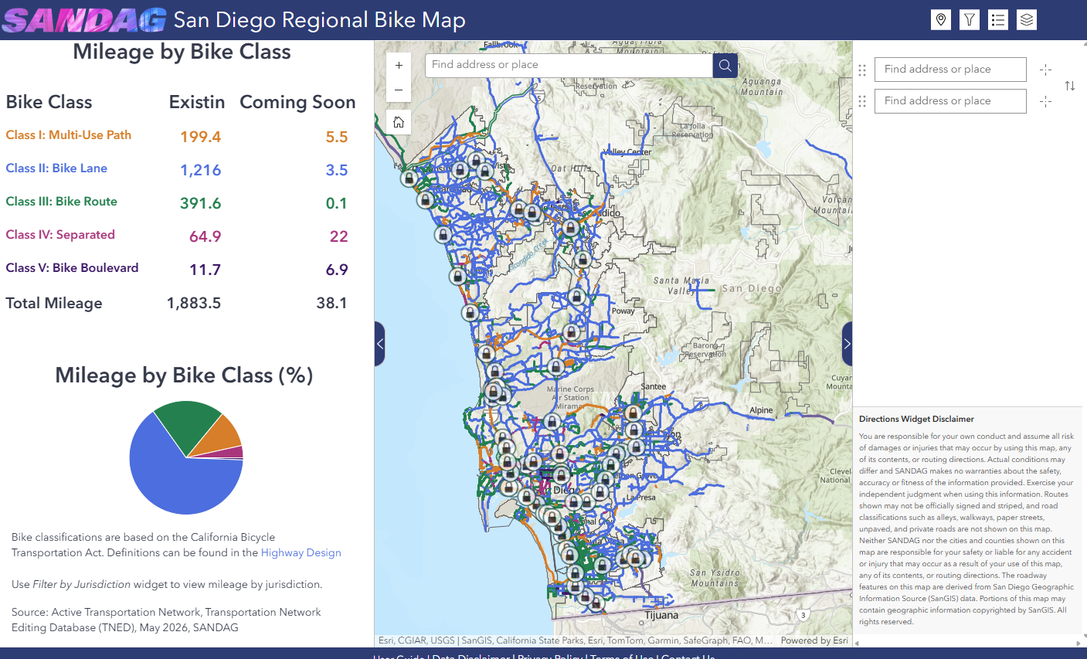Click the Coming Soon column header
This screenshot has height=659, width=1087.
point(297,102)
